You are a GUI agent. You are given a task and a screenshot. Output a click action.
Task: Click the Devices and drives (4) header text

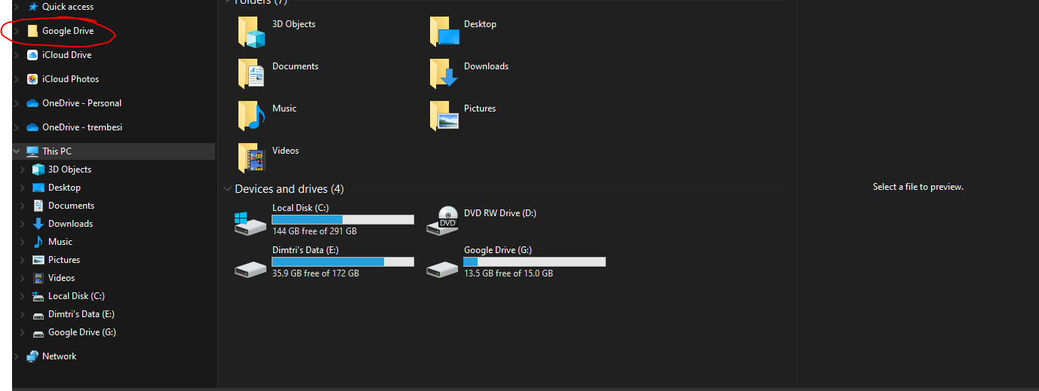(289, 189)
